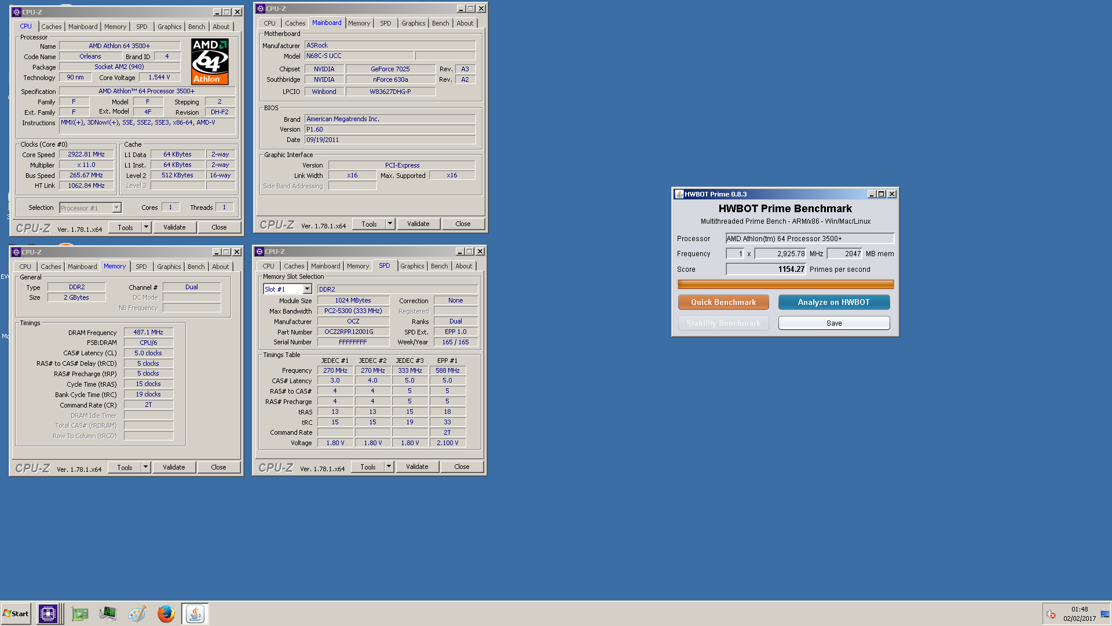Click Validate in the SPD window
The width and height of the screenshot is (1112, 626).
[417, 467]
